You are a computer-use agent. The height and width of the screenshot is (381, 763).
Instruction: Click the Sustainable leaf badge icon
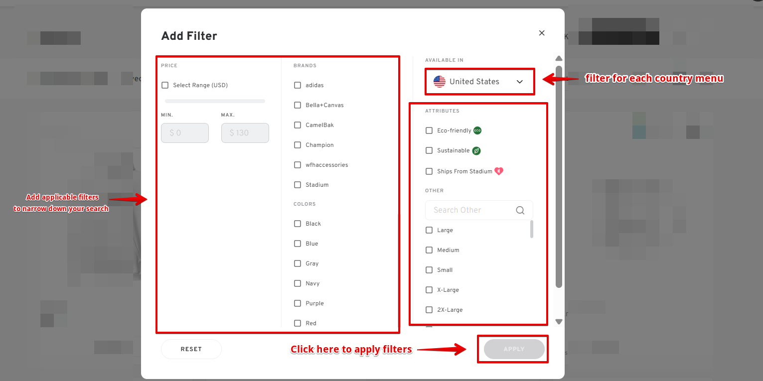(x=476, y=150)
